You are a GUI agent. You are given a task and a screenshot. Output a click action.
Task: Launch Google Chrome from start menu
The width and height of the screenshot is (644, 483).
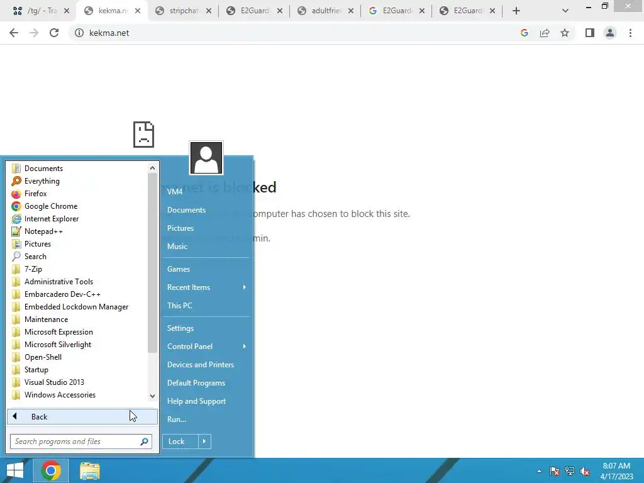coord(50,206)
